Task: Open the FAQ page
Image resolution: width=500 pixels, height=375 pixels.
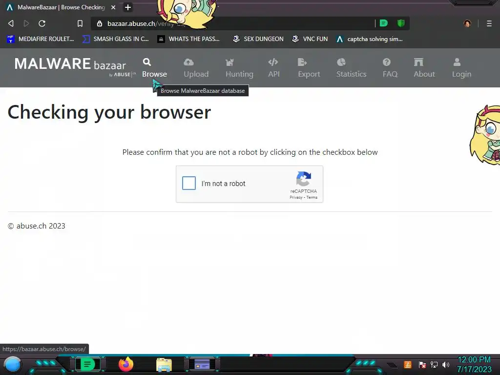Action: click(390, 68)
